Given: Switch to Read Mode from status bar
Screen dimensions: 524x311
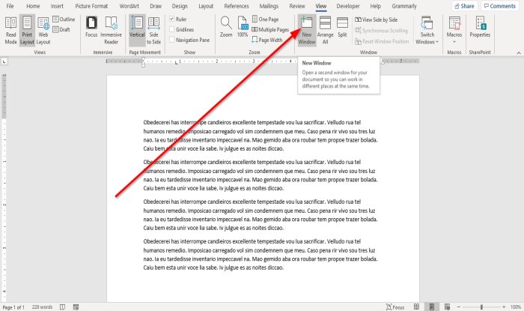Looking at the screenshot, I should (416, 307).
